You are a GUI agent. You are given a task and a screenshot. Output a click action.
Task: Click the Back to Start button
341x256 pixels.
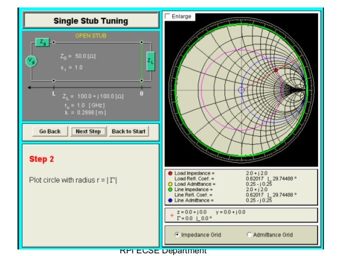click(x=129, y=131)
